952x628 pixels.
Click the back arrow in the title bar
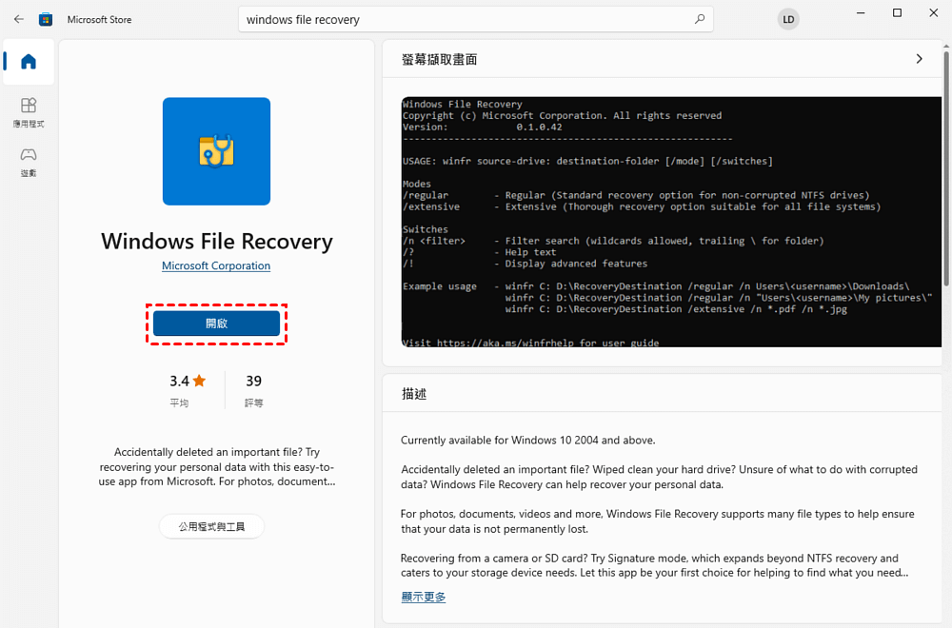[19, 19]
